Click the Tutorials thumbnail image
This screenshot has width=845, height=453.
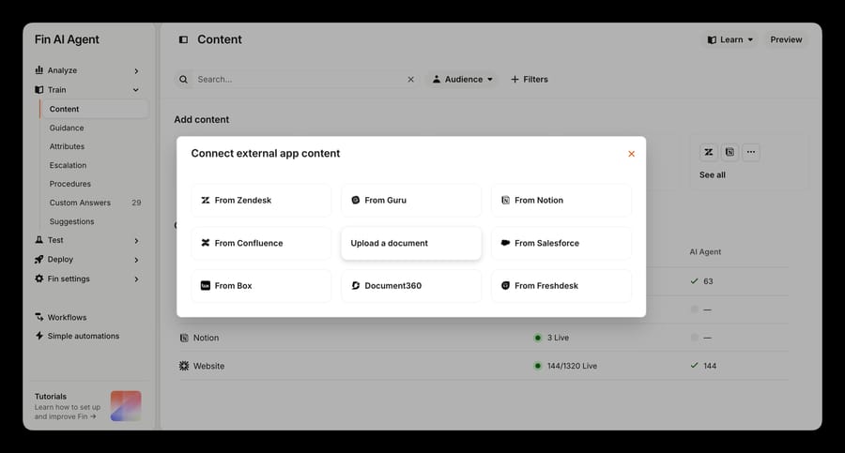click(126, 405)
